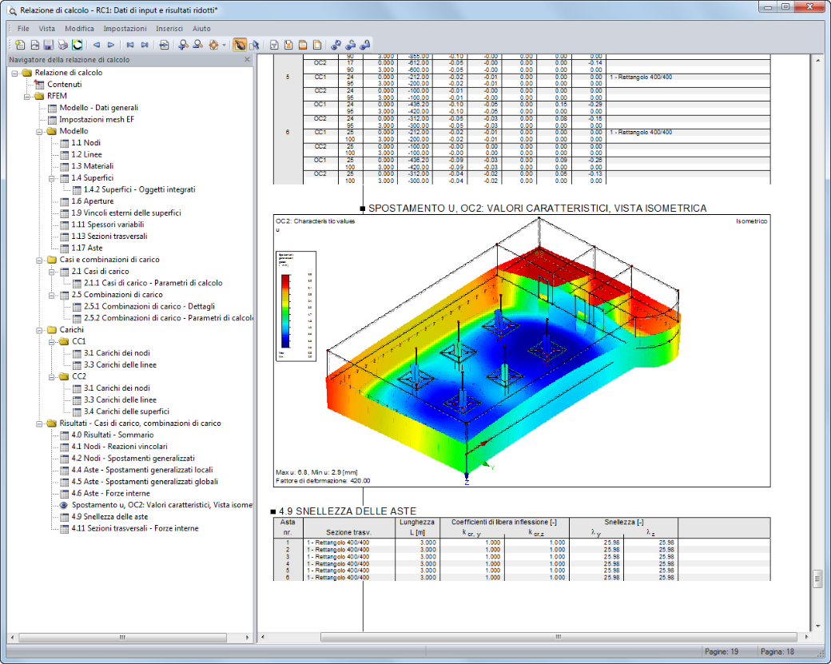Close the Navigatore della relazione panel
This screenshot has width=831, height=664.
[x=247, y=60]
